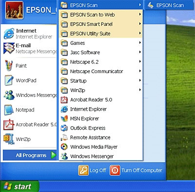Viewport: 195px width, 192px height.
Task: Click the Log Off key icon
Action: pyautogui.click(x=83, y=170)
